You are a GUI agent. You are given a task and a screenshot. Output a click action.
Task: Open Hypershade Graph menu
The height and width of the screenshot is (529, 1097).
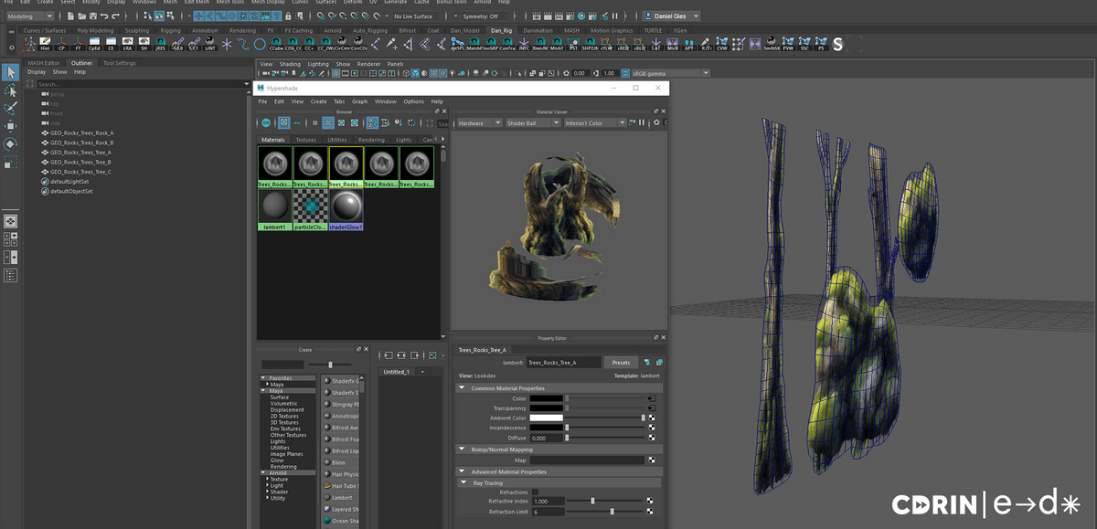[x=360, y=101]
